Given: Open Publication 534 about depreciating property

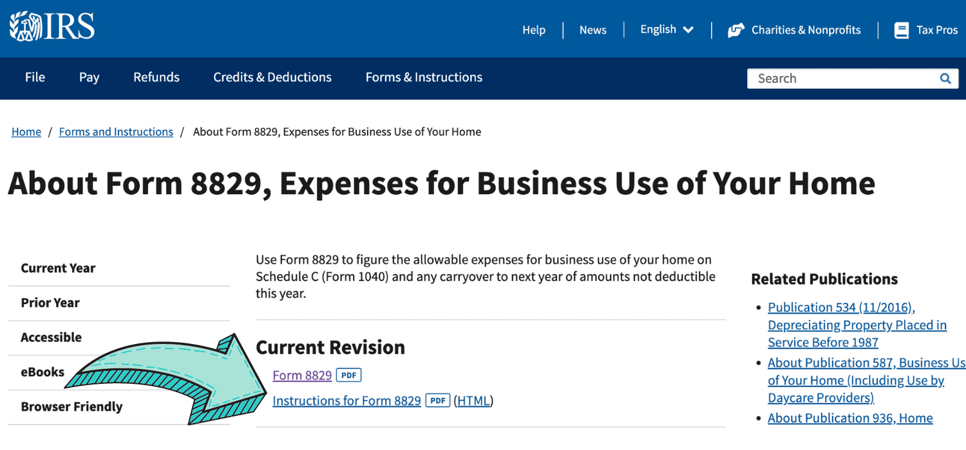Looking at the screenshot, I should [841, 307].
